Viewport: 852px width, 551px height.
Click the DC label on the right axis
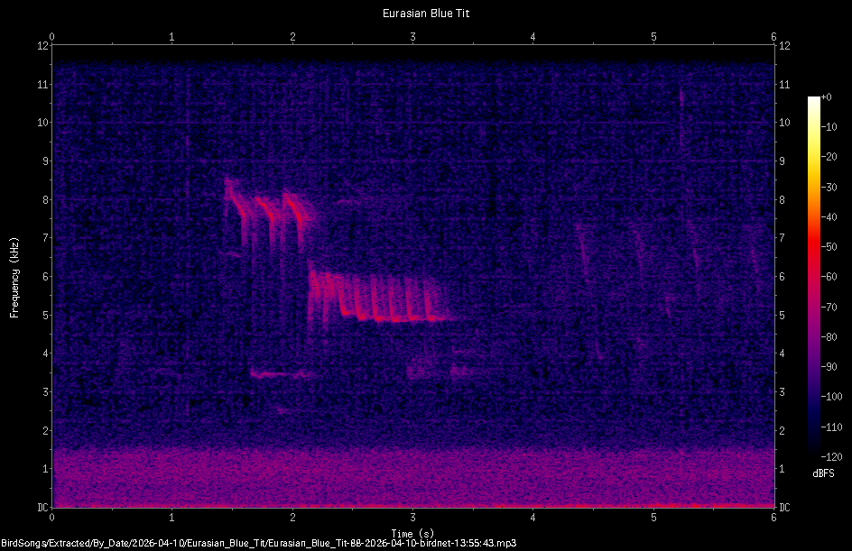click(x=783, y=507)
